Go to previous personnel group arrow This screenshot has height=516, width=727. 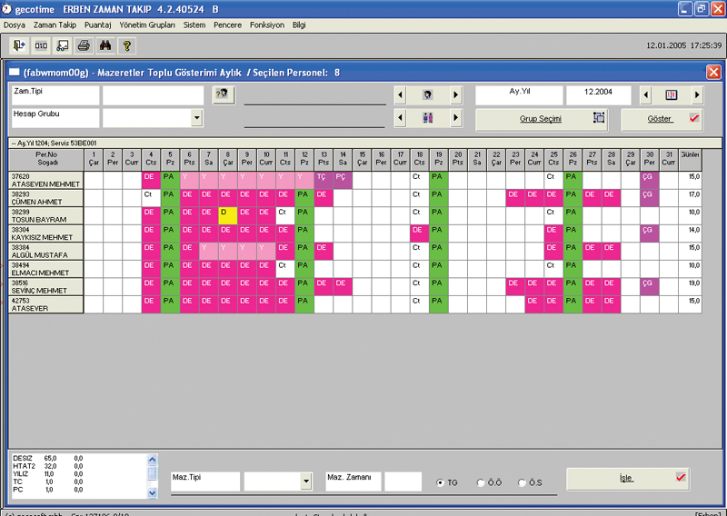coord(400,118)
